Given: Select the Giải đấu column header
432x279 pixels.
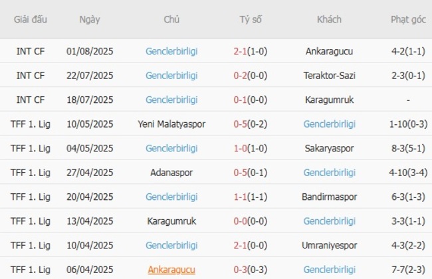Looking at the screenshot, I should coord(31,19).
